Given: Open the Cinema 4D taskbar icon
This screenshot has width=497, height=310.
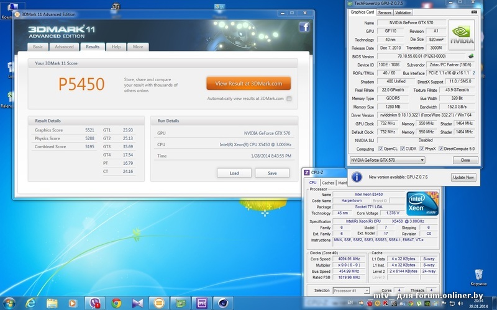Looking at the screenshot, I should [223, 303].
